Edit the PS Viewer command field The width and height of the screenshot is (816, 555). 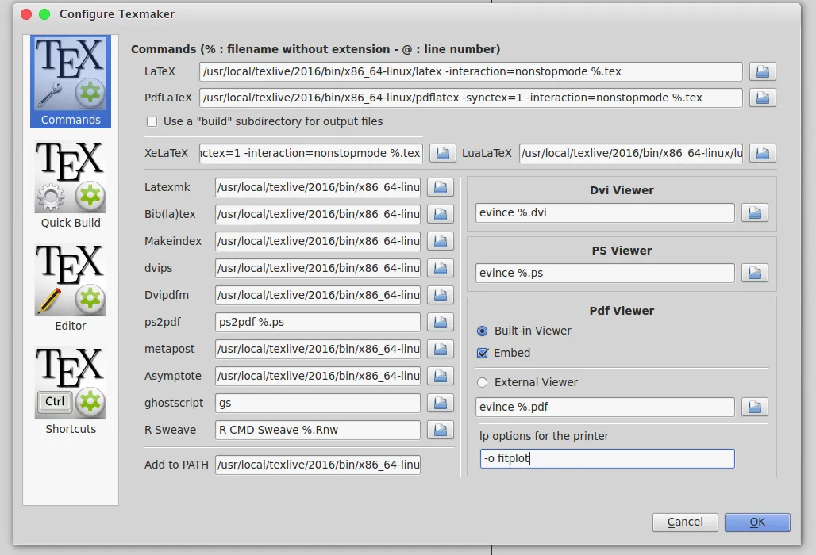point(605,273)
